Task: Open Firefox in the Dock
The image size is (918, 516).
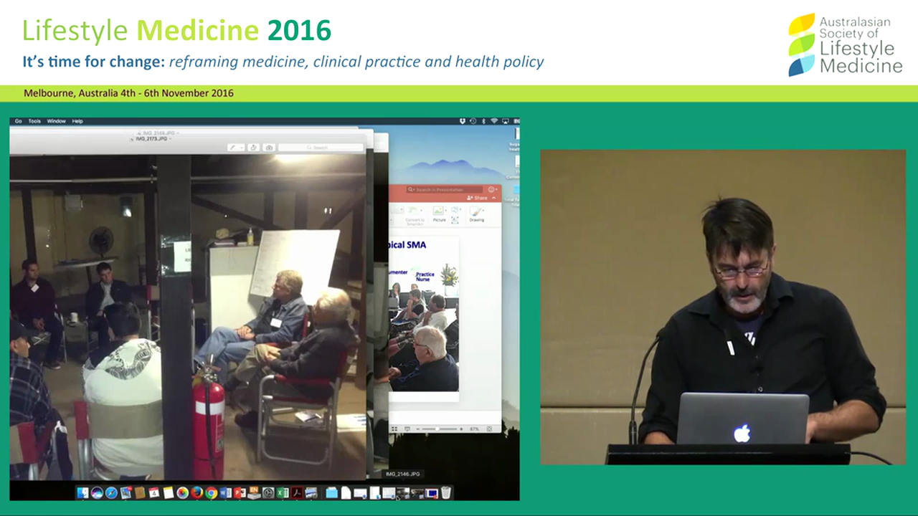Action: coord(197,493)
